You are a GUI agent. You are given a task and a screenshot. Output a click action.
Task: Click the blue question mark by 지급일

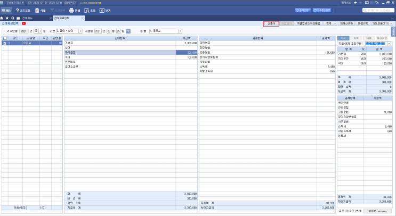pyautogui.click(x=128, y=31)
